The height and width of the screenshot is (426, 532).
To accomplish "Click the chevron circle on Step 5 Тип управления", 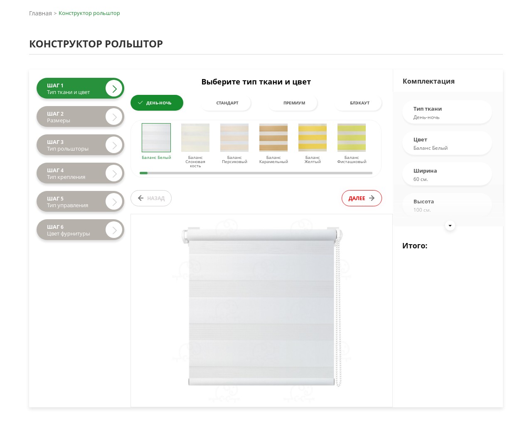I will [x=114, y=202].
